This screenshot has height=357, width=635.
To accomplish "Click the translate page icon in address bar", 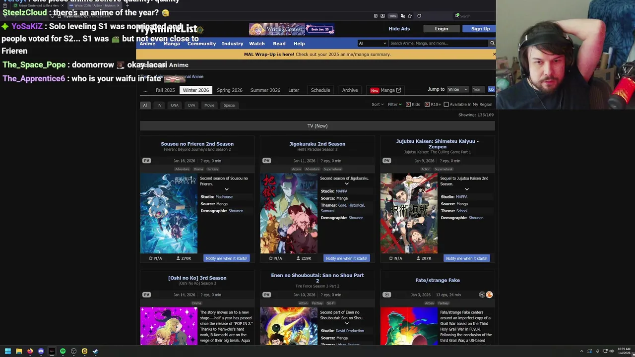I will click(x=403, y=16).
